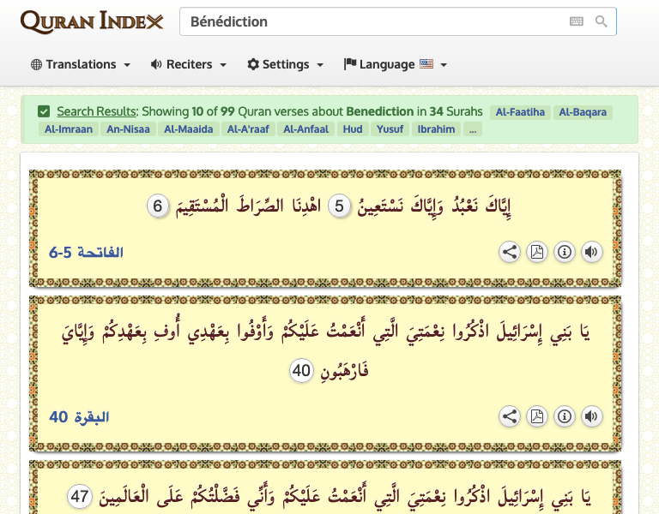Click the search magnifier icon

[602, 21]
